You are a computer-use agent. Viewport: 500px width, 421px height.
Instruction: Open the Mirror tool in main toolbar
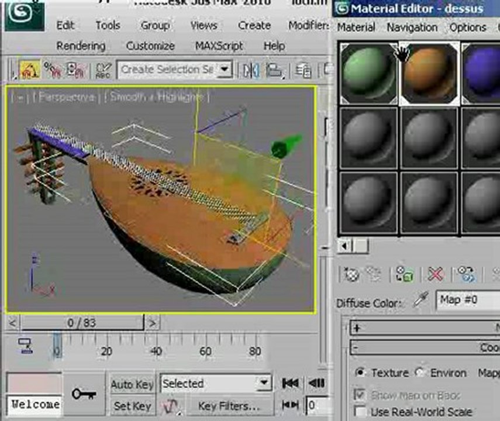click(251, 70)
